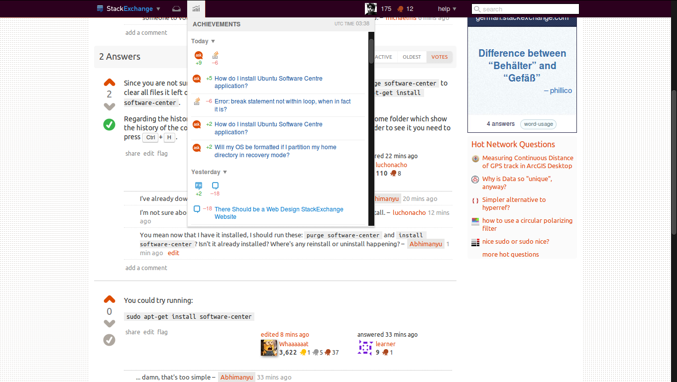Open the Web Design StackExchange Website link
The image size is (677, 382).
pyautogui.click(x=279, y=213)
